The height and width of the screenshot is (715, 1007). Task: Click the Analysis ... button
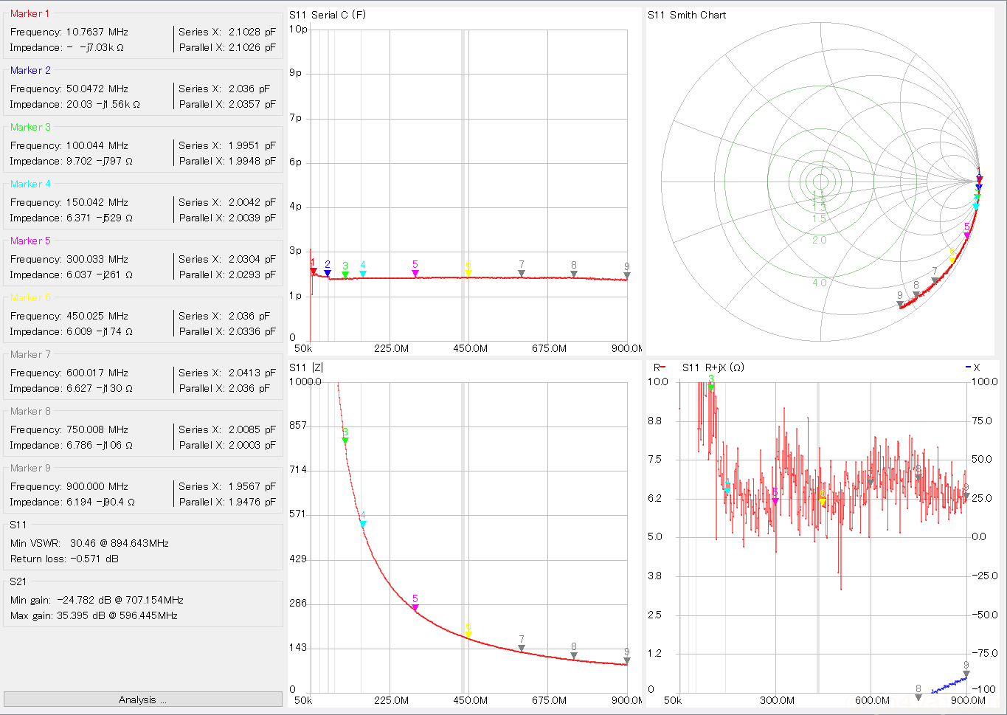(x=142, y=700)
